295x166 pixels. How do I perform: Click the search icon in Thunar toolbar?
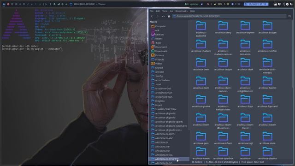coord(289,17)
